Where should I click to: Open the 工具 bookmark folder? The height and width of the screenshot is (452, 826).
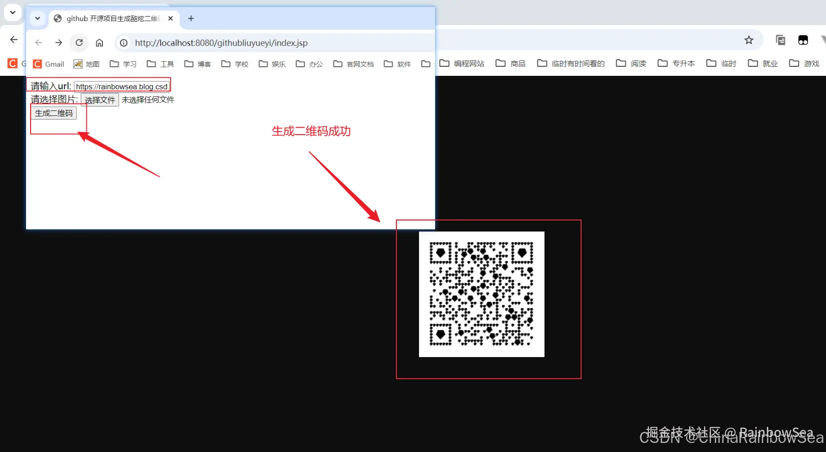tap(160, 64)
